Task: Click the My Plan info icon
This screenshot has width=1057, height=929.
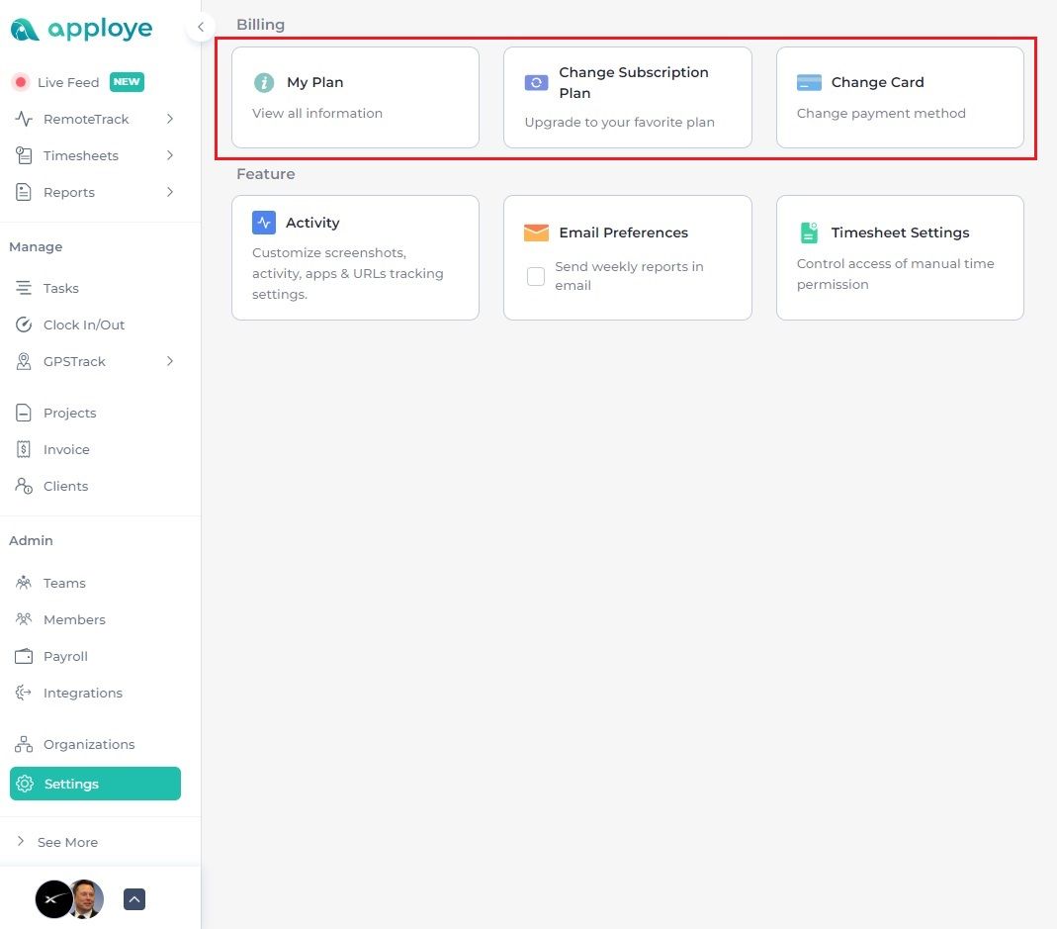Action: 263,82
